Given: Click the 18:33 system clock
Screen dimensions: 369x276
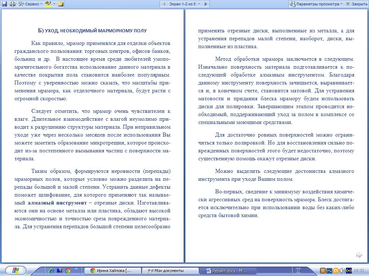Looking at the screenshot, I should pos(359,271).
